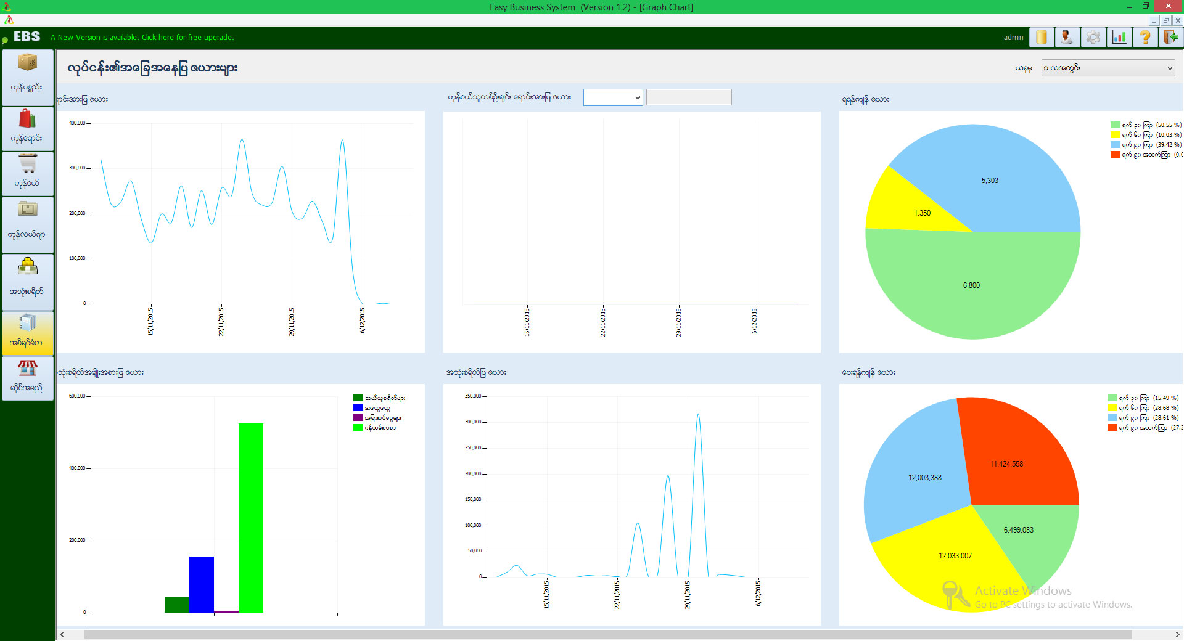This screenshot has height=641, width=1184.
Task: Click the admin username label
Action: pyautogui.click(x=1013, y=38)
